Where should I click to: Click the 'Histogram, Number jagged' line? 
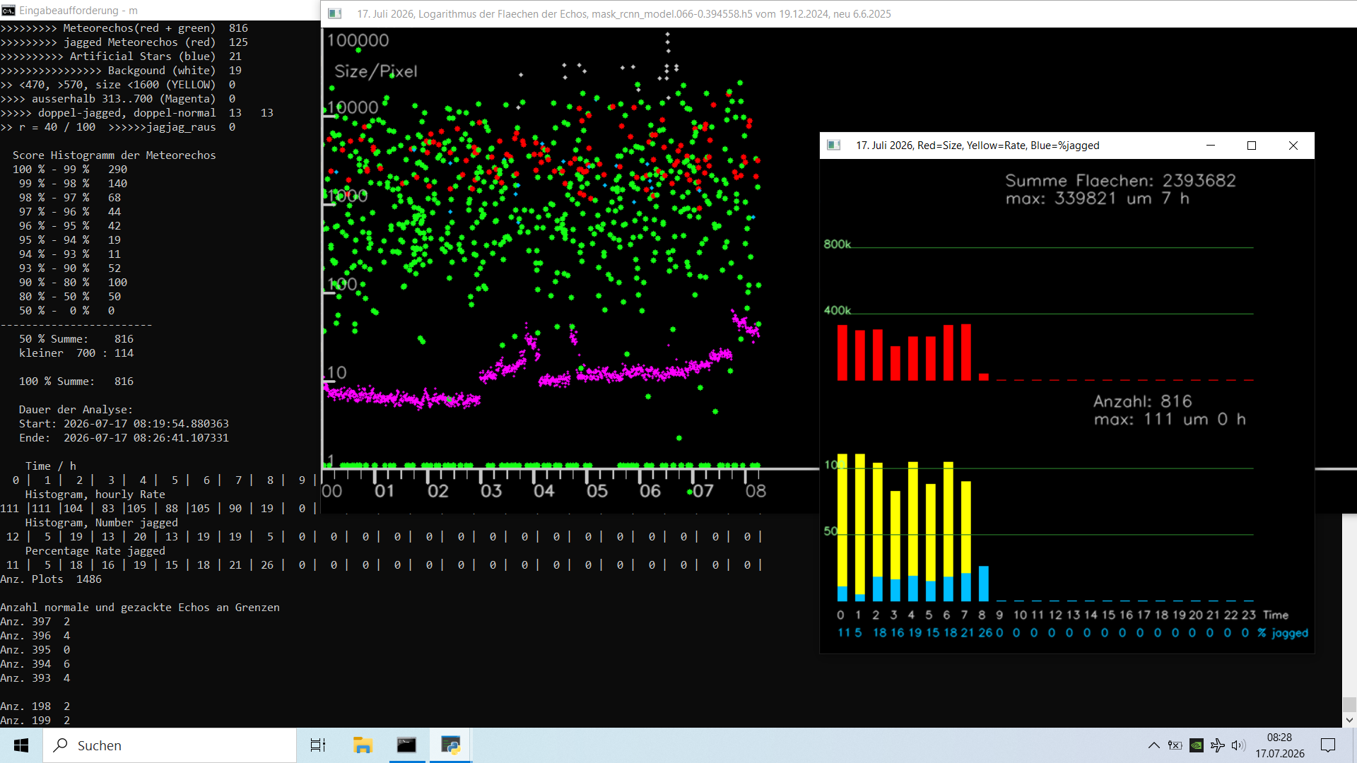[102, 523]
